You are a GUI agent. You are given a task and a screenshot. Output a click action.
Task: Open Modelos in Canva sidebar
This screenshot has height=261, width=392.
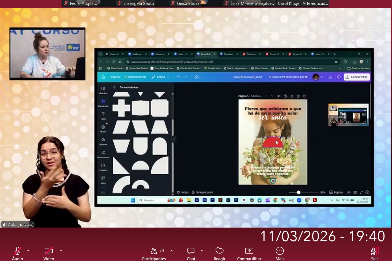pyautogui.click(x=103, y=90)
